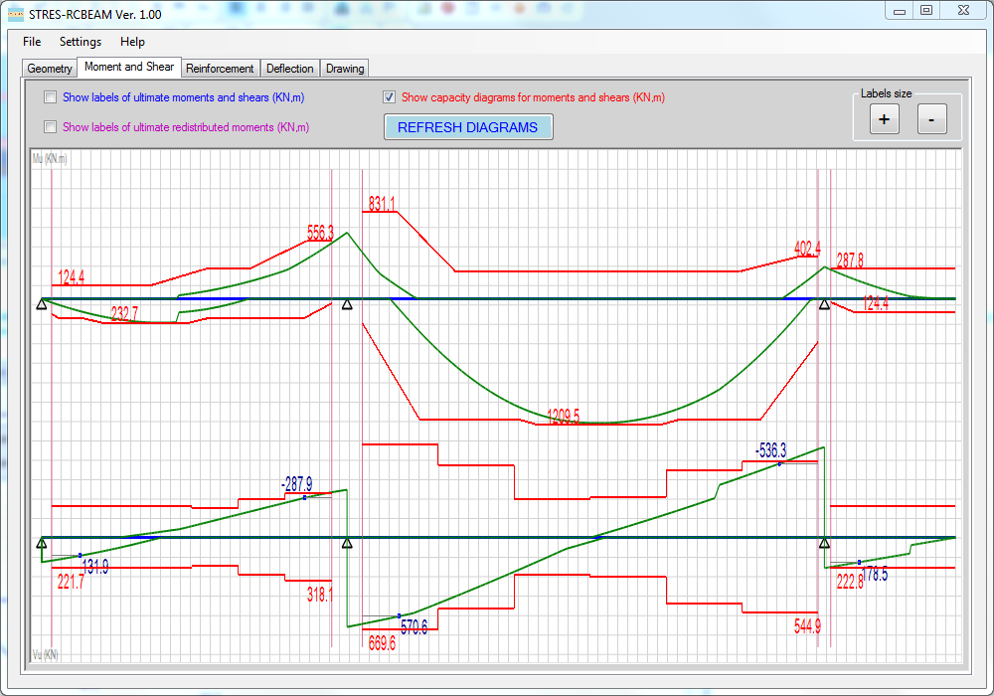Enable labels of ultimate moments and shears
This screenshot has width=994, height=696.
[x=50, y=97]
